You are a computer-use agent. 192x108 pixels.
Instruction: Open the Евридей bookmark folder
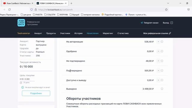click(x=74, y=15)
